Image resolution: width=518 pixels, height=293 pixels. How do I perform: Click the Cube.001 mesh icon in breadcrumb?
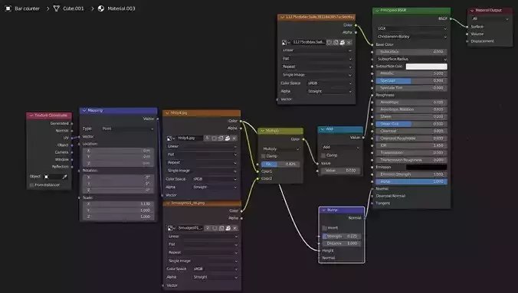(x=57, y=8)
